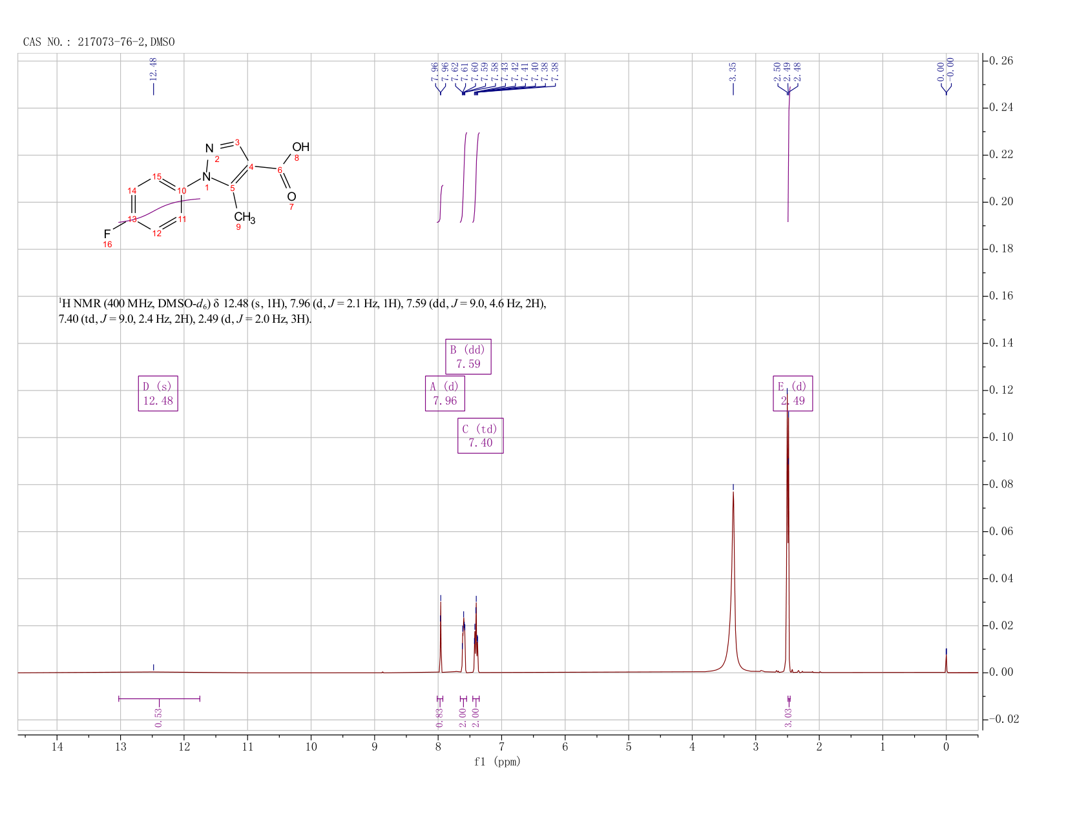
Task: Select the N atom labeled 1
Action: point(206,176)
